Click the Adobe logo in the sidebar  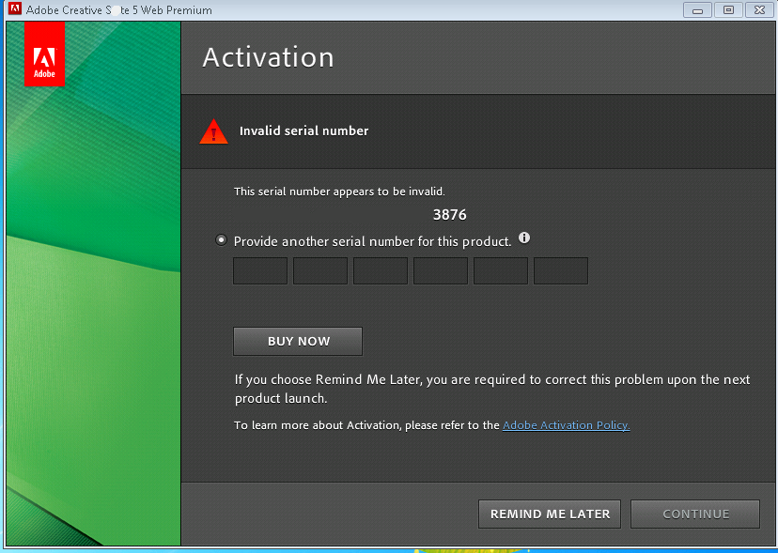coord(45,54)
